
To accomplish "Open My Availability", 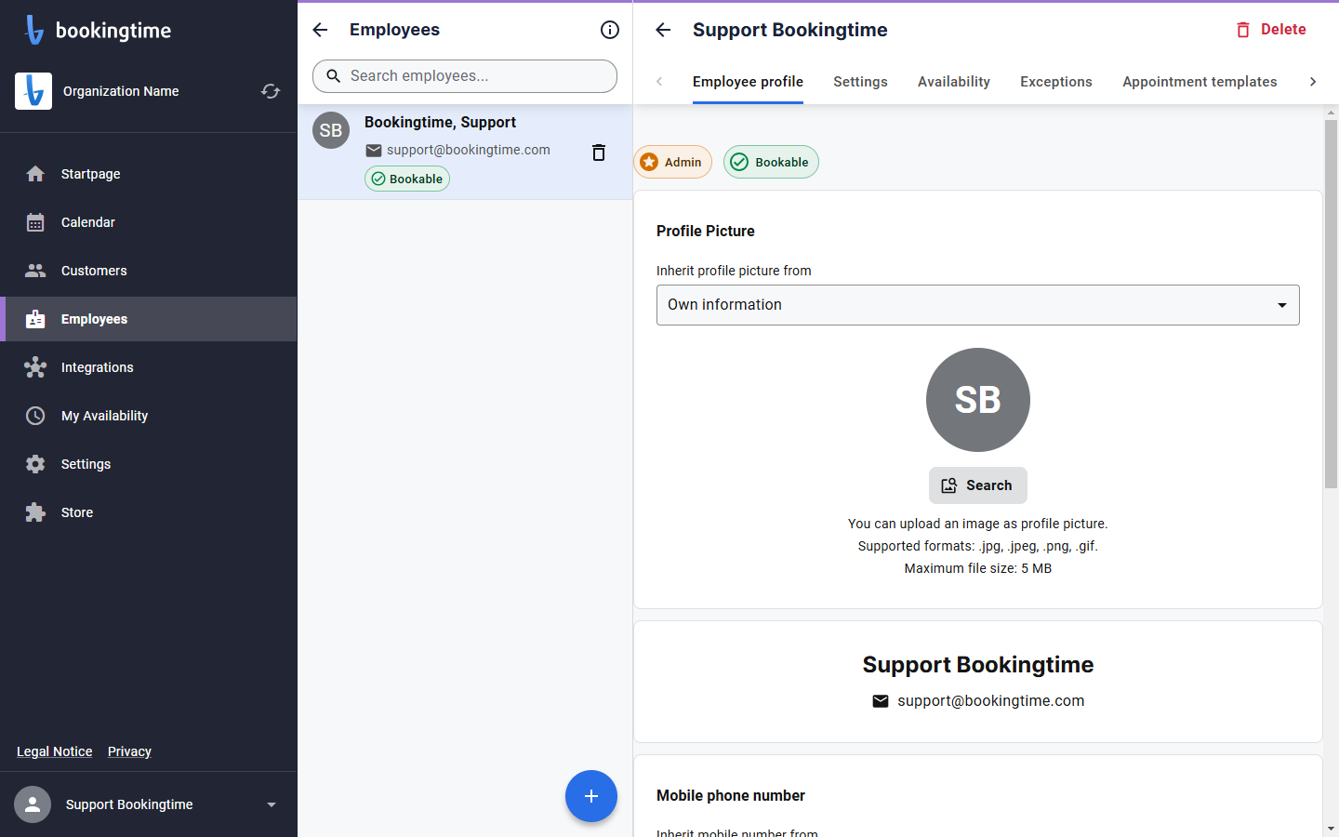I will click(149, 416).
